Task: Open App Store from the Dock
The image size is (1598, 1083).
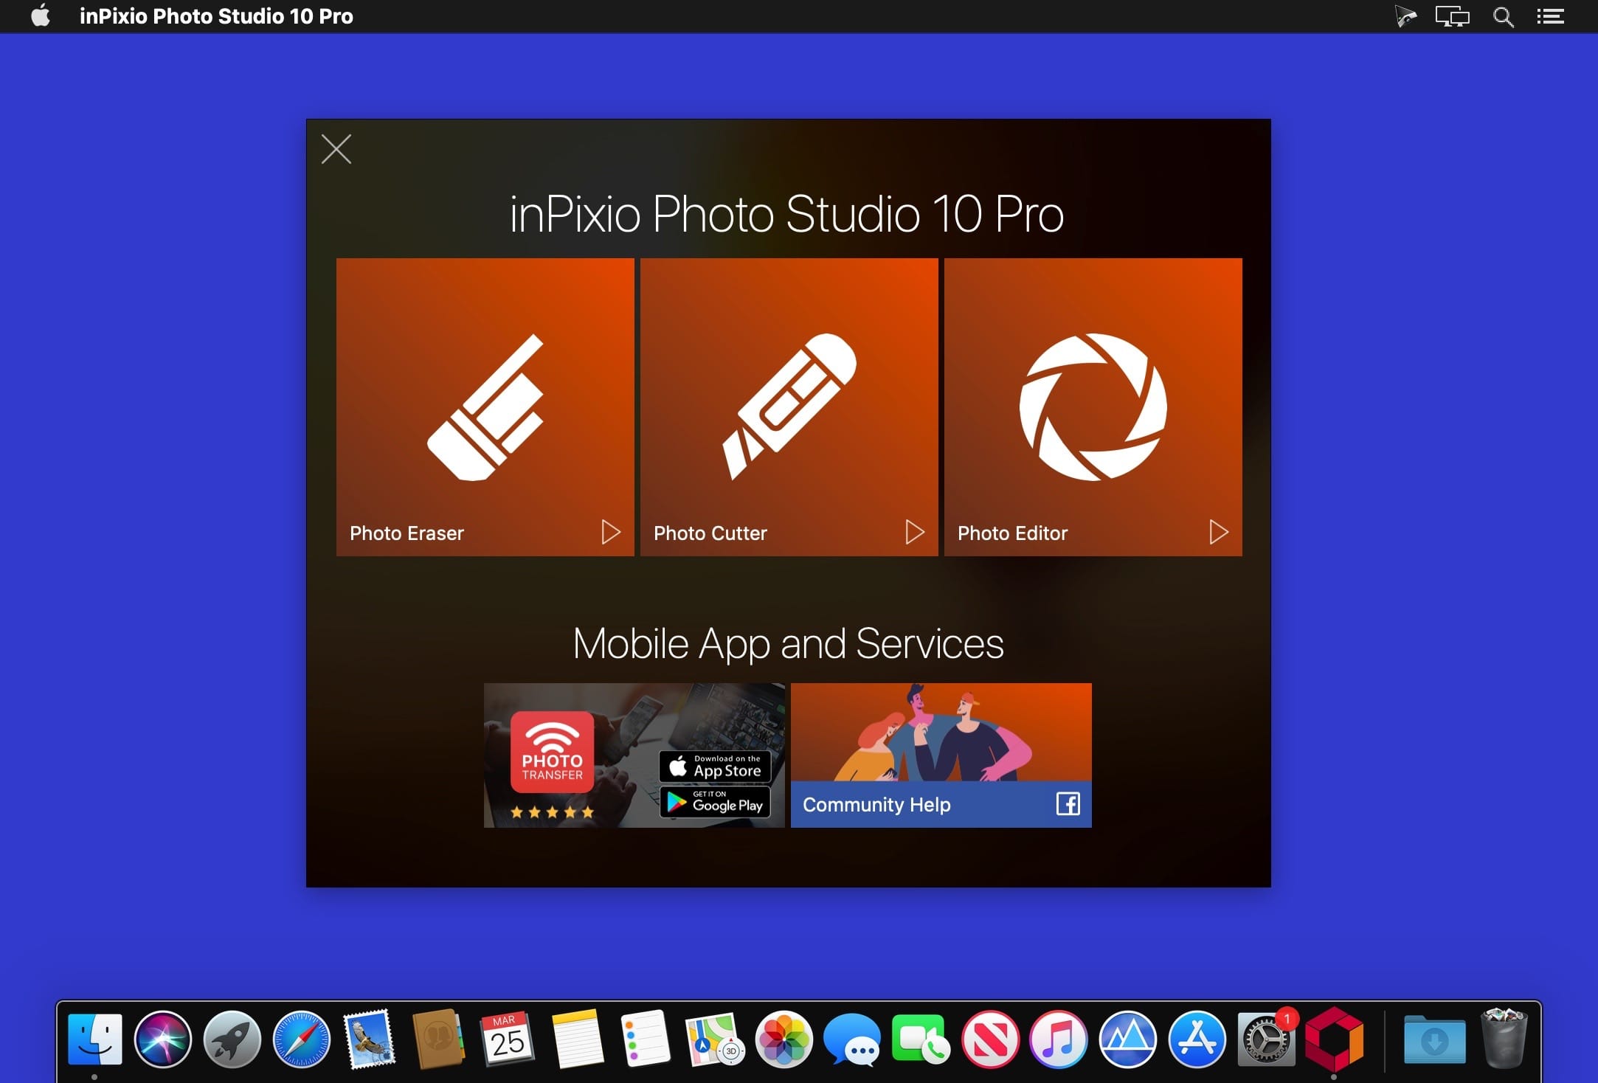Action: pos(1197,1039)
